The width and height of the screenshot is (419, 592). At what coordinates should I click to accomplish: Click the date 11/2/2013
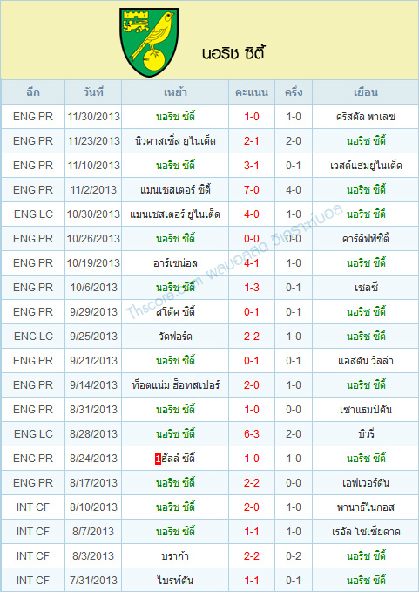[x=93, y=190]
